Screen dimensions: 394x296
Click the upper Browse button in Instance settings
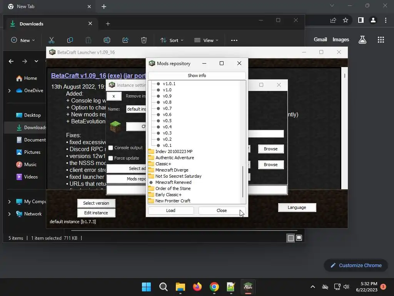[271, 149]
